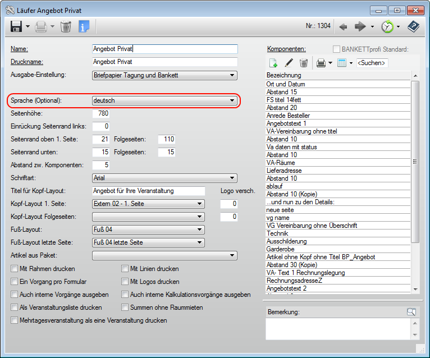Open the help book icon
This screenshot has width=430, height=358.
tap(414, 26)
